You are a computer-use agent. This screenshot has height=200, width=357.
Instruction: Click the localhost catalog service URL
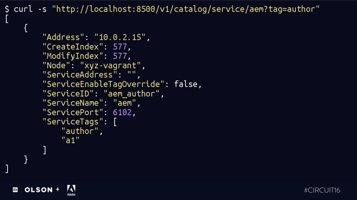(x=185, y=9)
